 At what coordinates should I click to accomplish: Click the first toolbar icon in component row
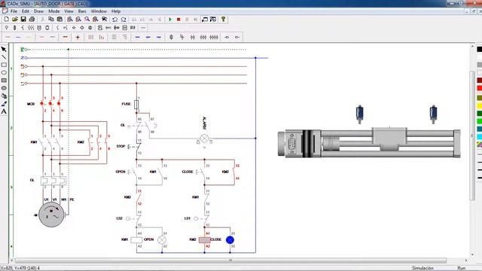(7, 28)
